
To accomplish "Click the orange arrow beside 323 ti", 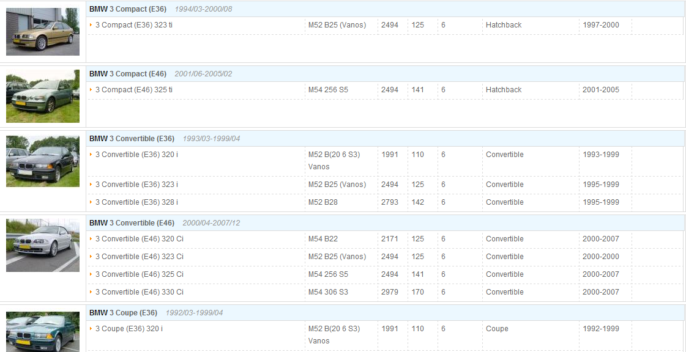I will pyautogui.click(x=91, y=25).
